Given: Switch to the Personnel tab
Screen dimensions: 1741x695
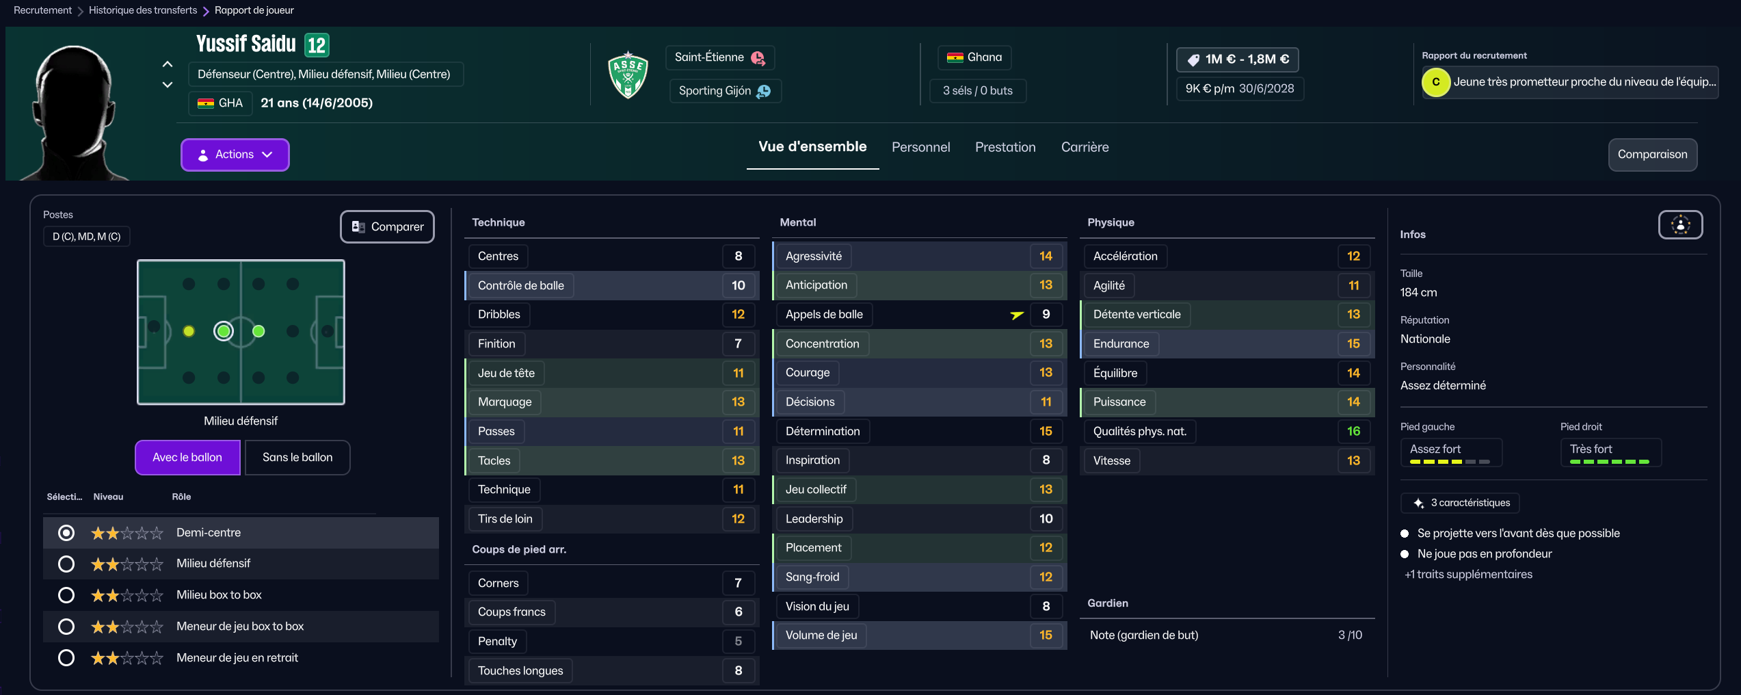Looking at the screenshot, I should [x=920, y=147].
